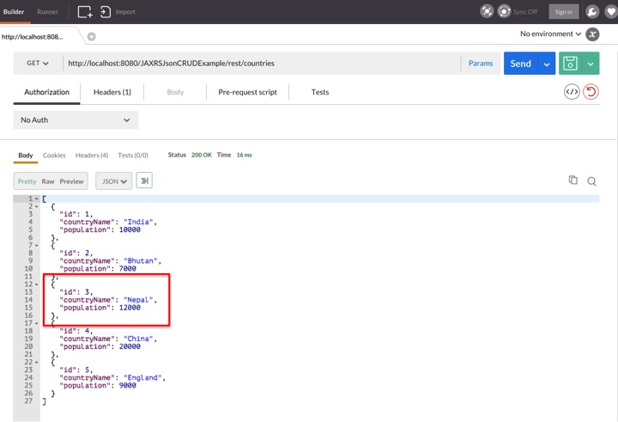Select the Raw view mode
The image size is (618, 422).
point(48,181)
